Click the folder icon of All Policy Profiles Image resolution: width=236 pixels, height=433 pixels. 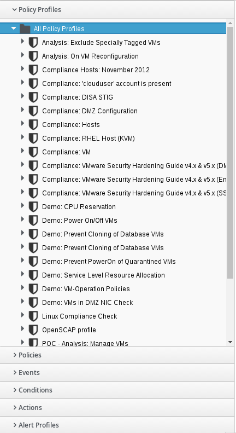(x=25, y=28)
